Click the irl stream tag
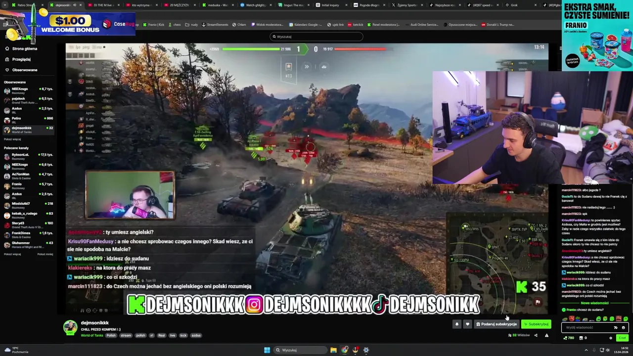 coord(152,335)
